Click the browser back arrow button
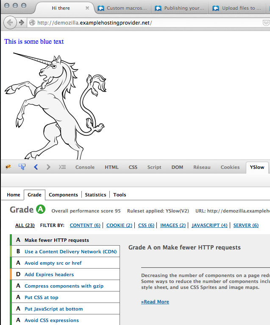Screen dimensions: 270x325 coord(10,22)
